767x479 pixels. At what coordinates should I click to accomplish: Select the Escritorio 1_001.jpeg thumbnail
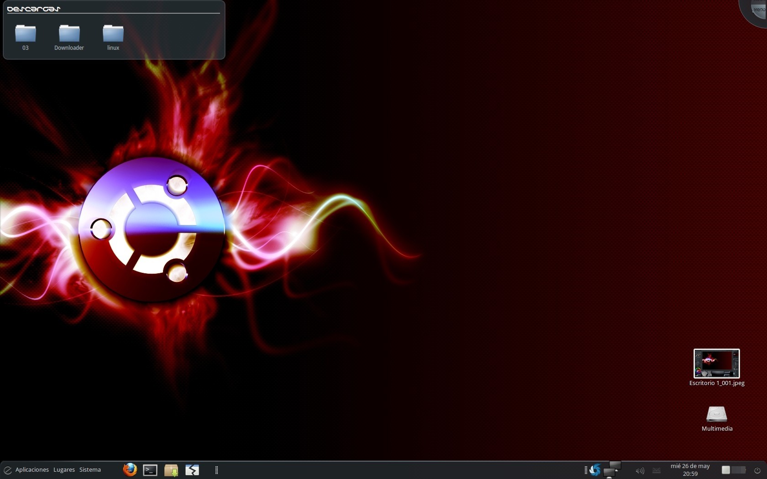717,364
